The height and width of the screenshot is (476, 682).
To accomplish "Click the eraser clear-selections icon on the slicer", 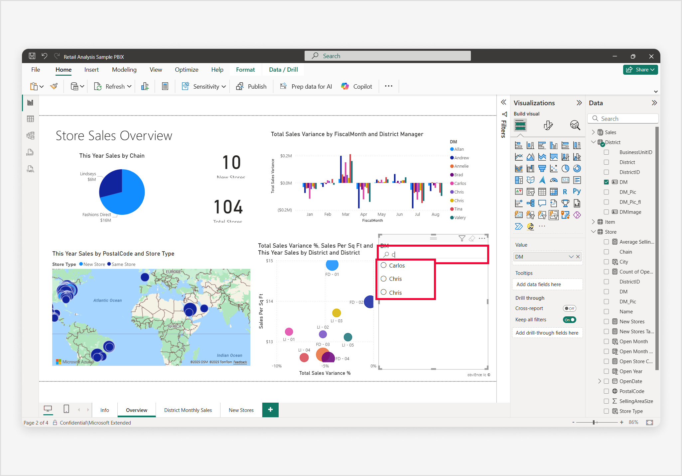I will [472, 238].
